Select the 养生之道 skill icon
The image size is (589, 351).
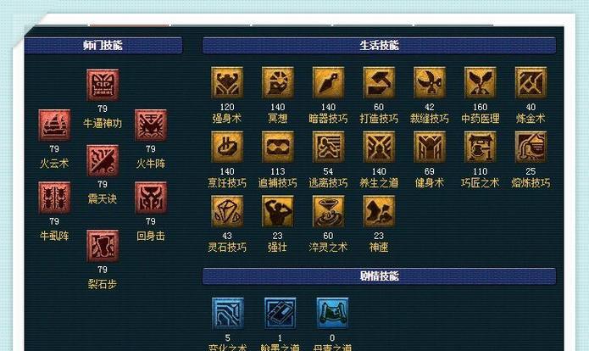pos(379,147)
